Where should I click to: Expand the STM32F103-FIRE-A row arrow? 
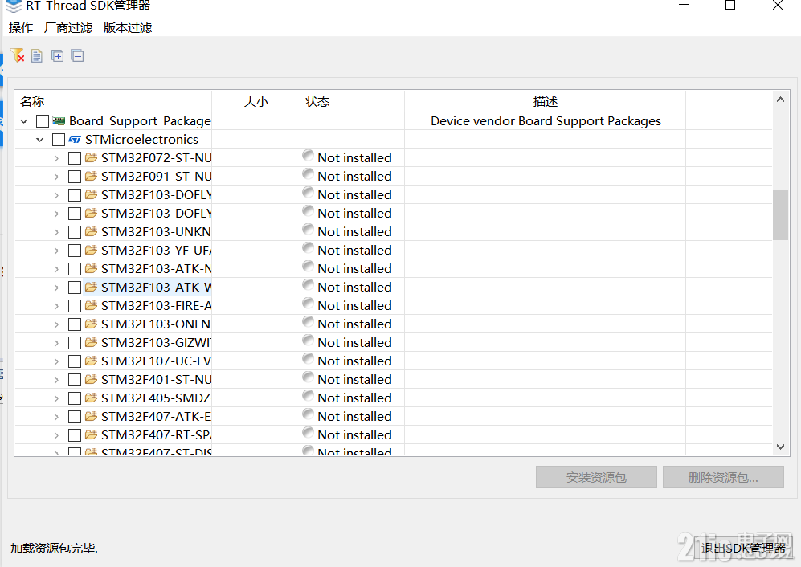click(x=56, y=307)
